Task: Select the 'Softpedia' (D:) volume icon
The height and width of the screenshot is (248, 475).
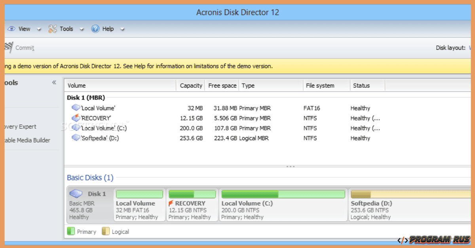Action: [x=76, y=138]
